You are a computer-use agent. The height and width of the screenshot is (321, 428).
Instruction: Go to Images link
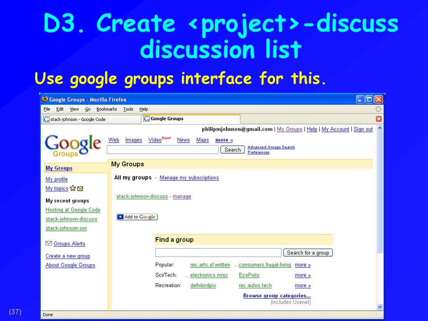click(x=133, y=140)
